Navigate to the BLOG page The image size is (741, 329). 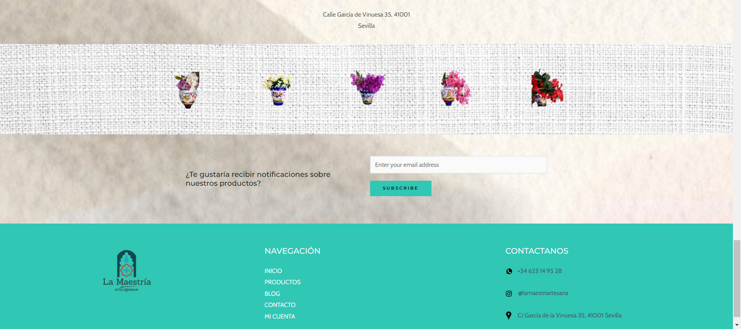pyautogui.click(x=272, y=294)
